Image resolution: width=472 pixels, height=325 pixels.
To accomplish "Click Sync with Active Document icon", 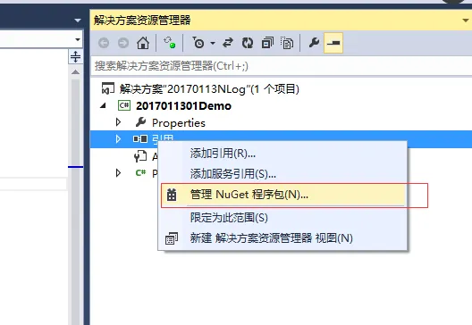I will click(228, 43).
